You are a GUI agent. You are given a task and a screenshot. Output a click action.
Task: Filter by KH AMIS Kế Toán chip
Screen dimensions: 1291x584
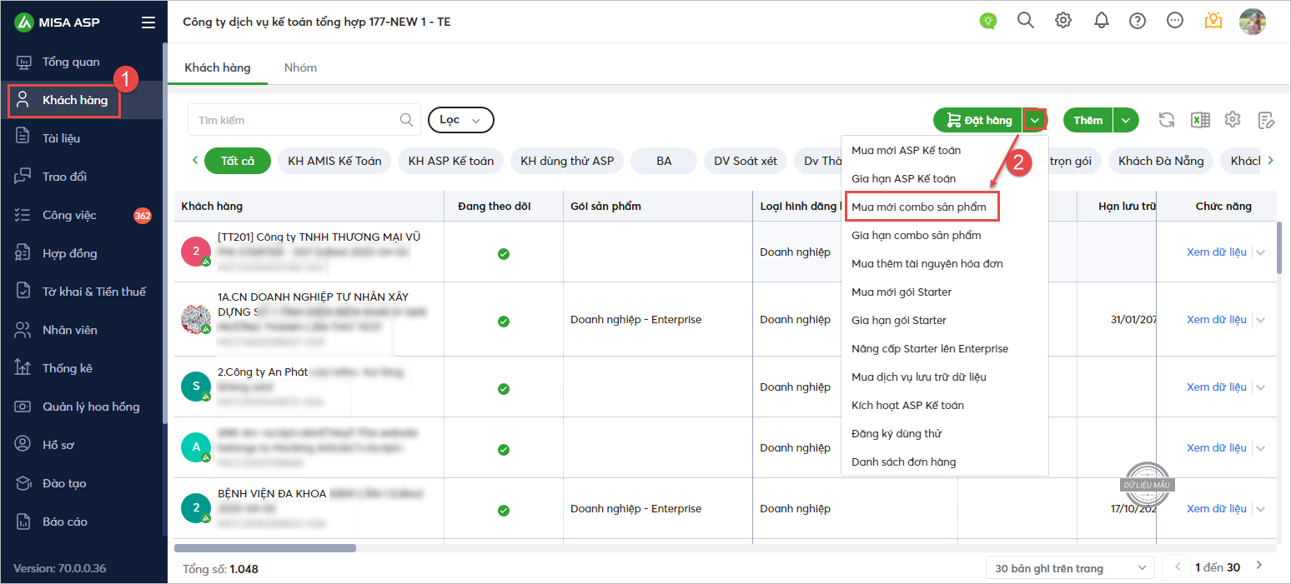(x=334, y=161)
